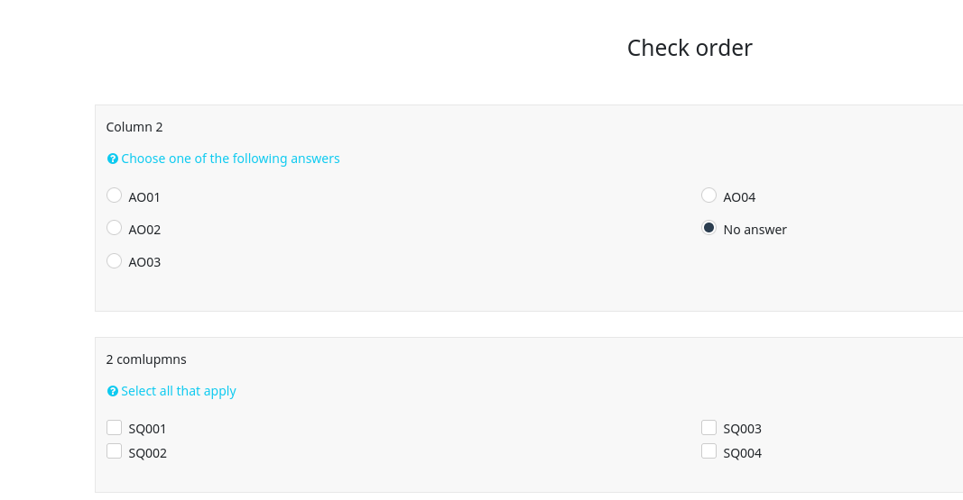This screenshot has width=963, height=500.
Task: Click the selected No answer radio button
Action: 709,228
